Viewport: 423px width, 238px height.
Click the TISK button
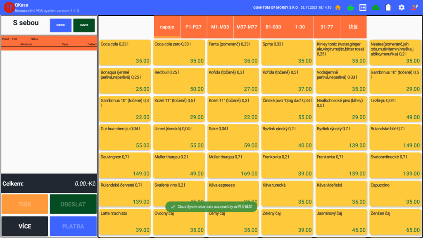[x=25, y=204]
